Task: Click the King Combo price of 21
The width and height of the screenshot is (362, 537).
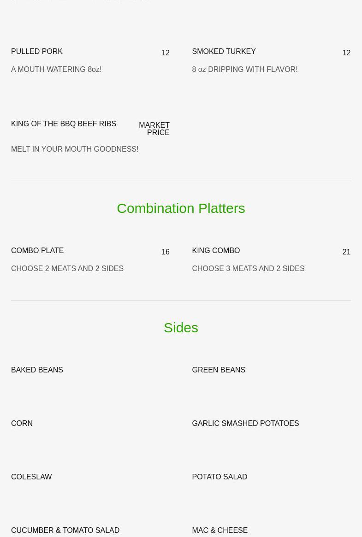Action: click(x=346, y=252)
